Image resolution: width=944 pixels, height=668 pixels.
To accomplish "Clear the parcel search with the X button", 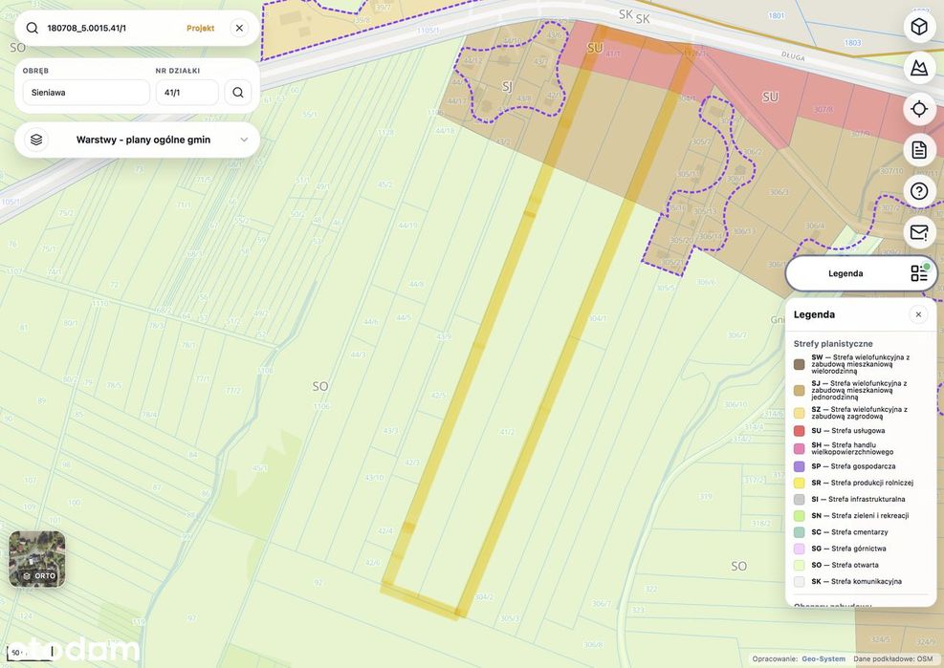I will tap(239, 29).
